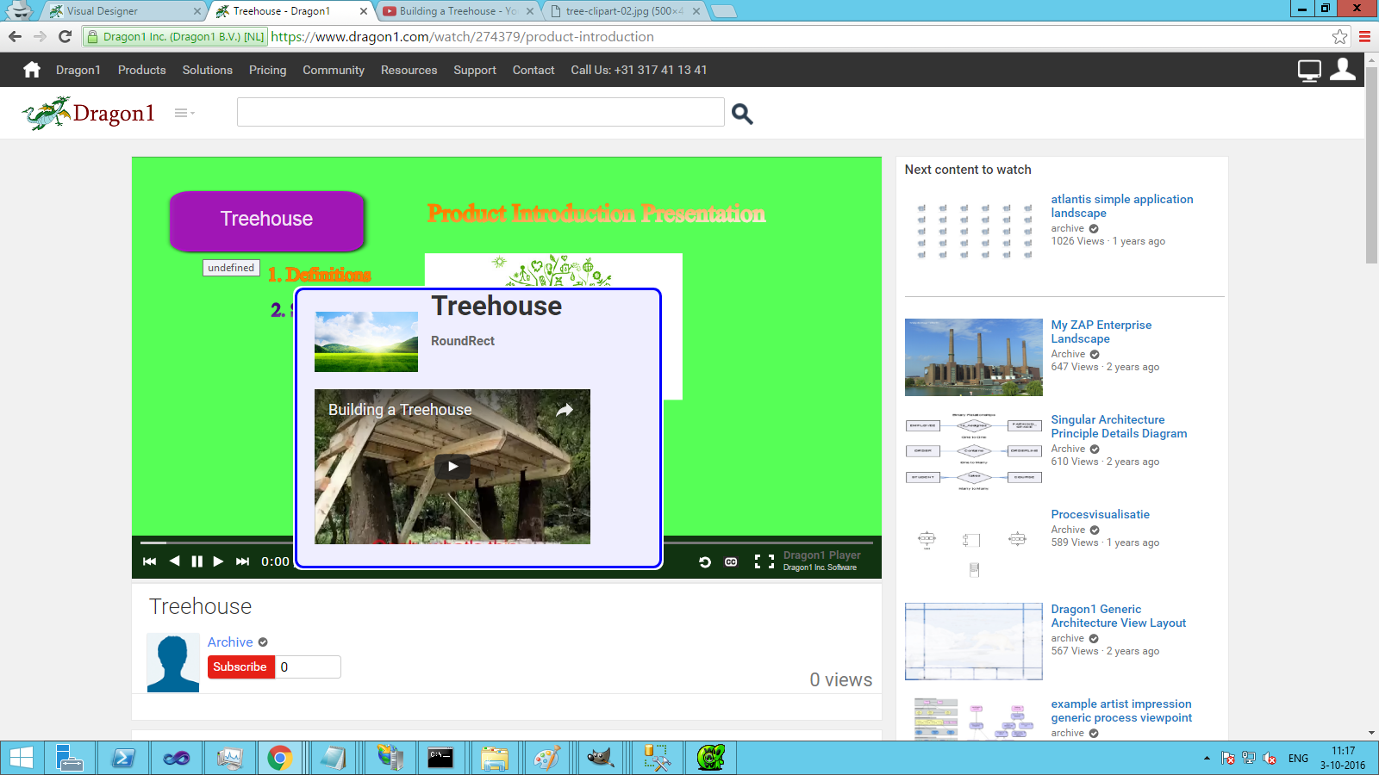The image size is (1379, 775).
Task: Open the Products menu
Action: tap(142, 70)
